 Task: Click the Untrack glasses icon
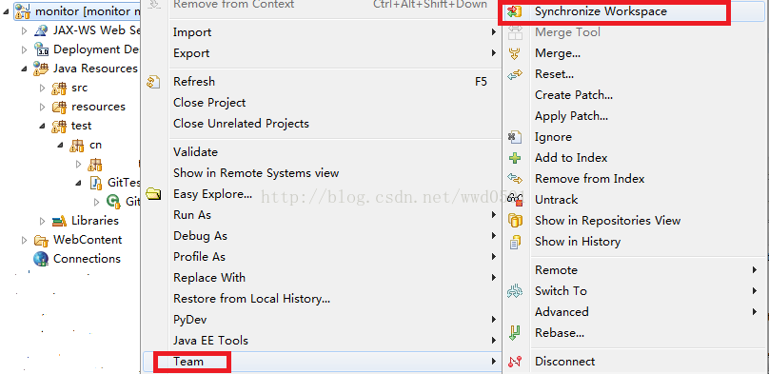(x=515, y=200)
